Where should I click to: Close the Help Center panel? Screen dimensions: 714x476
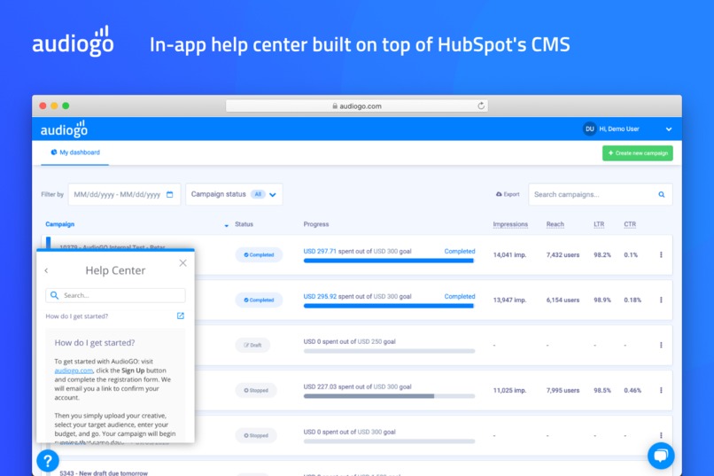182,263
